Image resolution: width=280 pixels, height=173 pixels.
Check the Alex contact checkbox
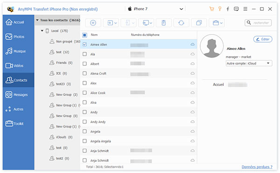pyautogui.click(x=84, y=83)
